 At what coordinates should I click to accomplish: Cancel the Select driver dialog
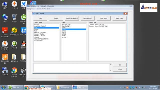click(120, 70)
